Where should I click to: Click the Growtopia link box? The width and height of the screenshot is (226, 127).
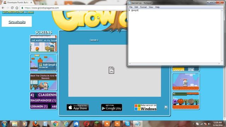(17, 22)
